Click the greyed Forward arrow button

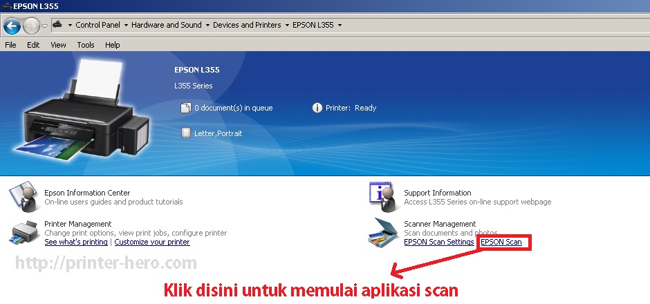click(x=32, y=26)
